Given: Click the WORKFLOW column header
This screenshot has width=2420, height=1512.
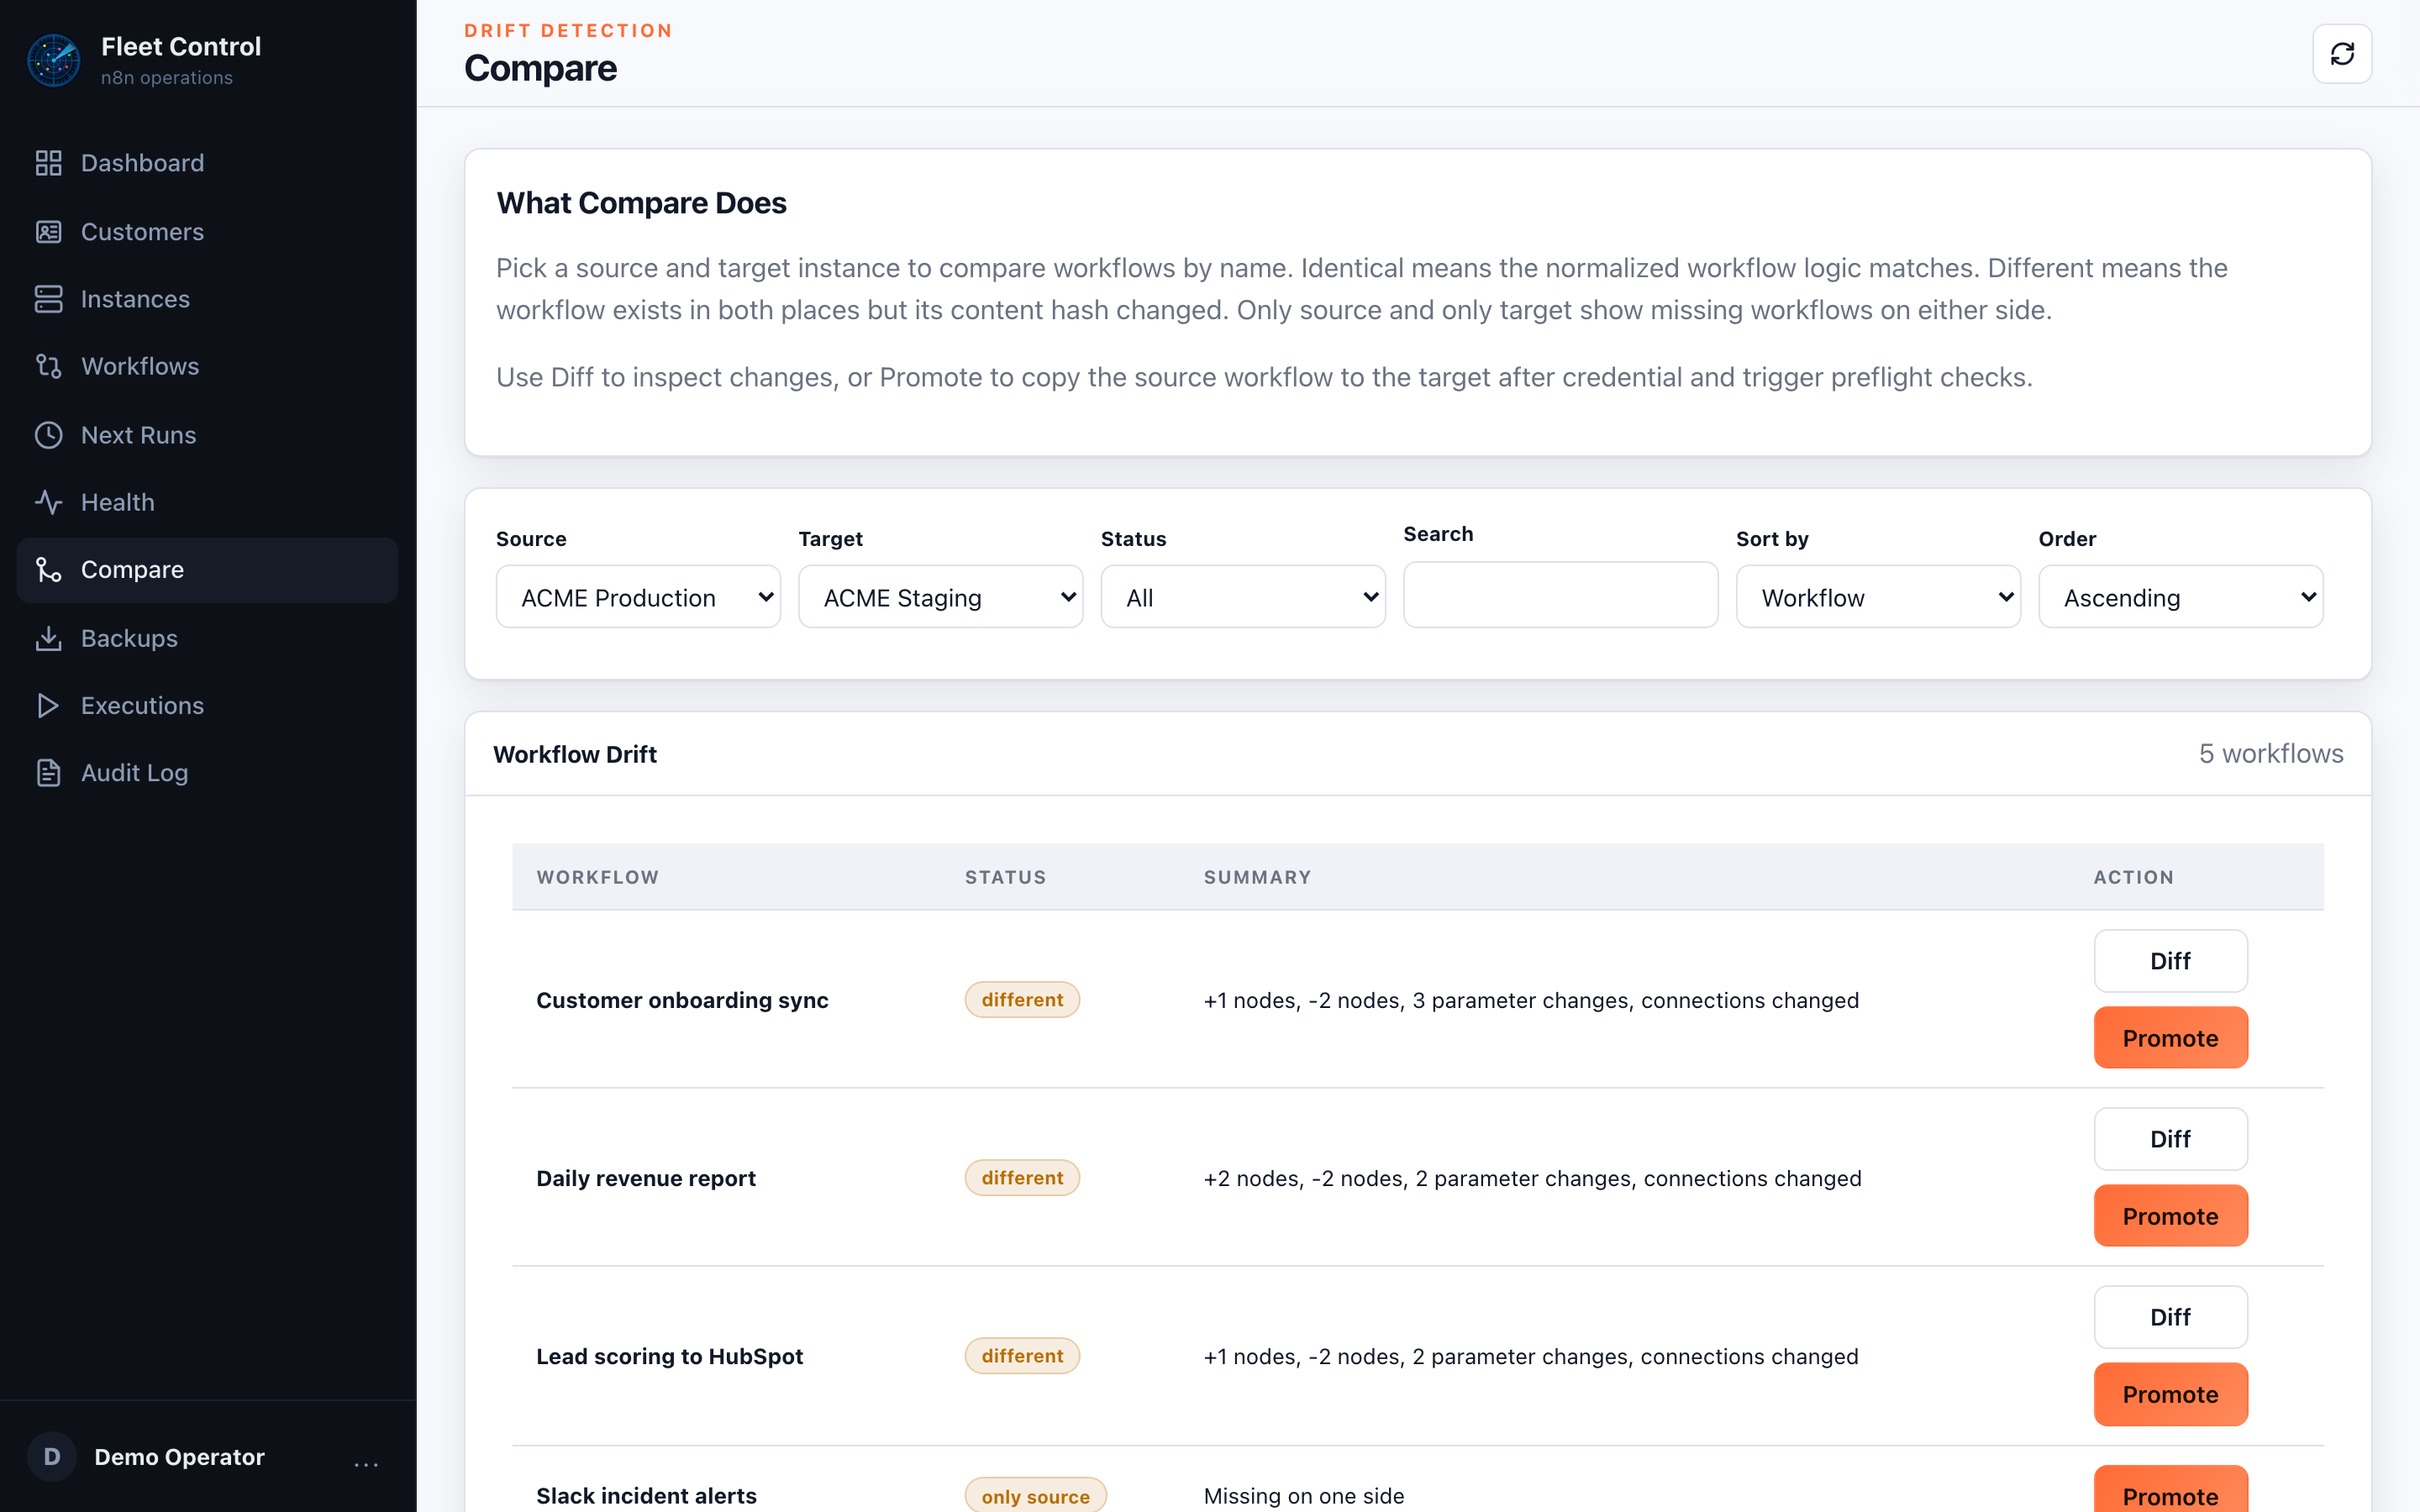Looking at the screenshot, I should [597, 877].
